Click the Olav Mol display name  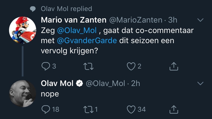[57, 83]
